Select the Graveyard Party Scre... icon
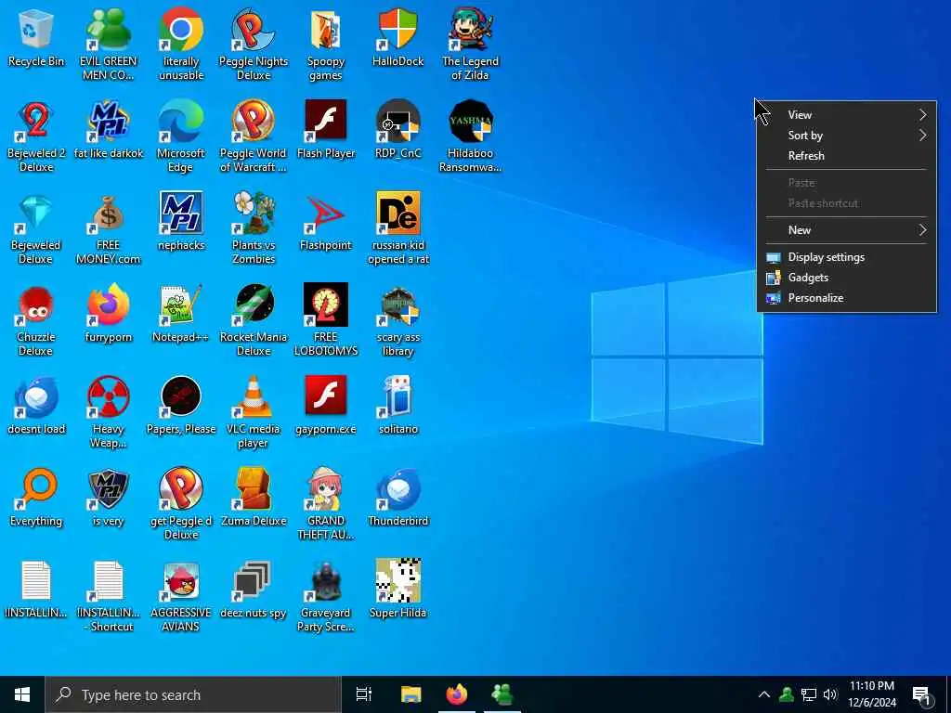 point(326,581)
